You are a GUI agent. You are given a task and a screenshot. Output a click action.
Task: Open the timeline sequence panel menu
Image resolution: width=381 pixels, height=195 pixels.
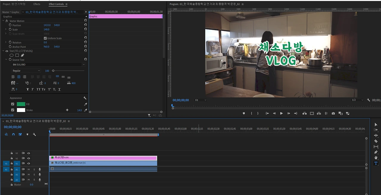coord(69,121)
